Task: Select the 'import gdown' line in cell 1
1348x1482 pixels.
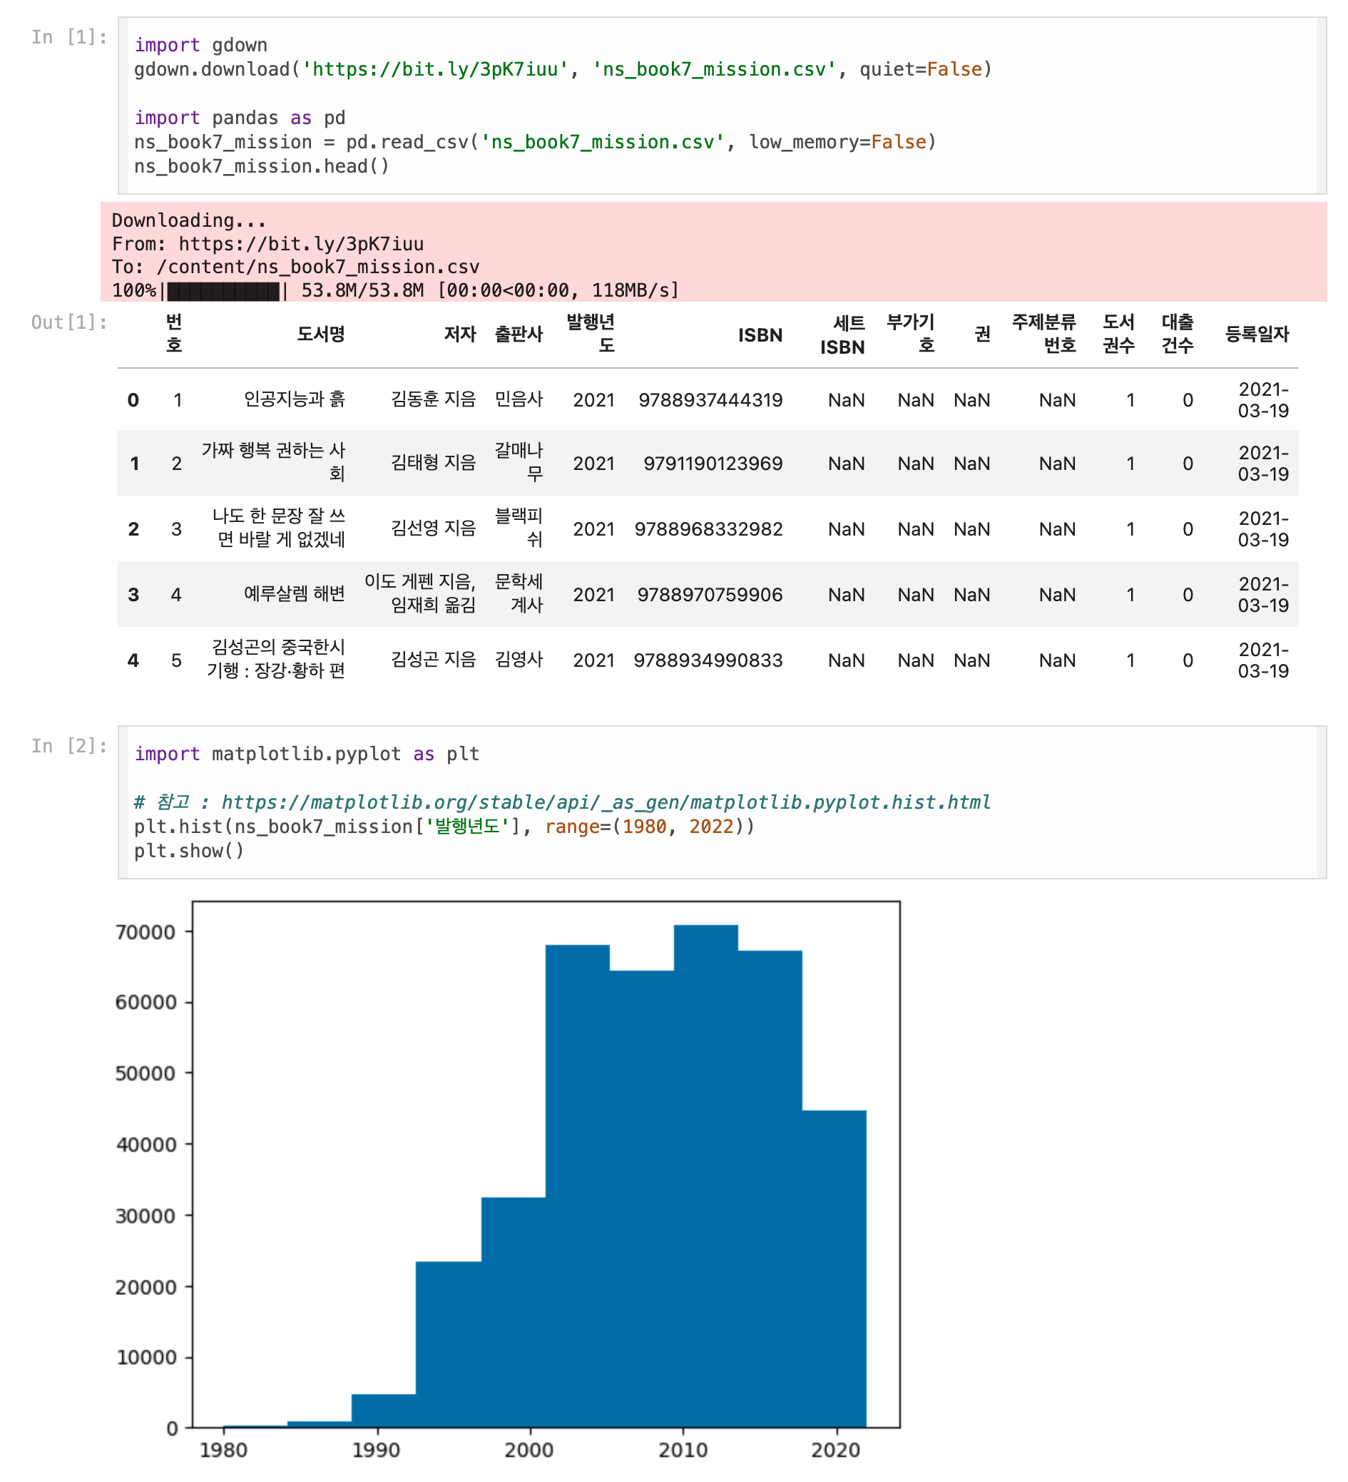Action: pyautogui.click(x=200, y=45)
